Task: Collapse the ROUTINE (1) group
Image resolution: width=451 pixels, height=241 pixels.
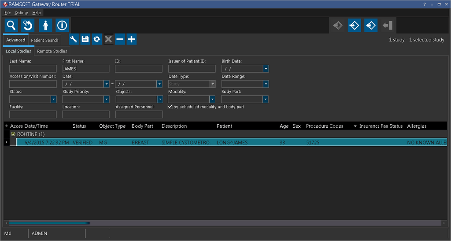Action: (13, 134)
